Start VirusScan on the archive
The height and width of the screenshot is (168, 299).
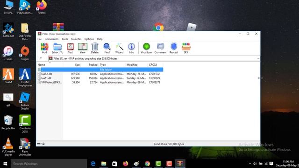(146, 48)
